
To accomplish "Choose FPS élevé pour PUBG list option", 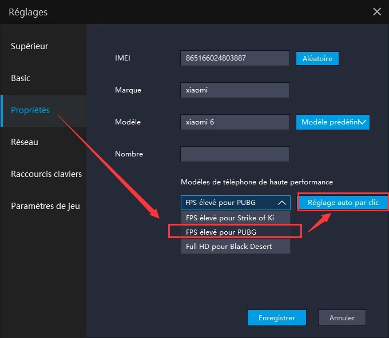I will (236, 232).
